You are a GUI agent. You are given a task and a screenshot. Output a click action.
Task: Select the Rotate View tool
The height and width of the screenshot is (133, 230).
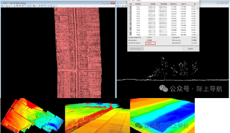28,6
